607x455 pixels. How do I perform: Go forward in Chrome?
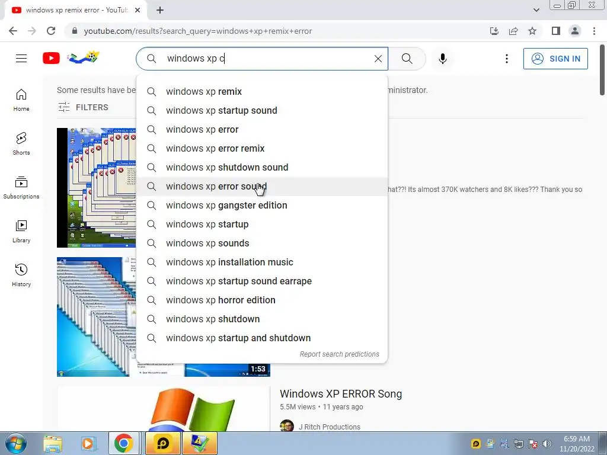32,31
